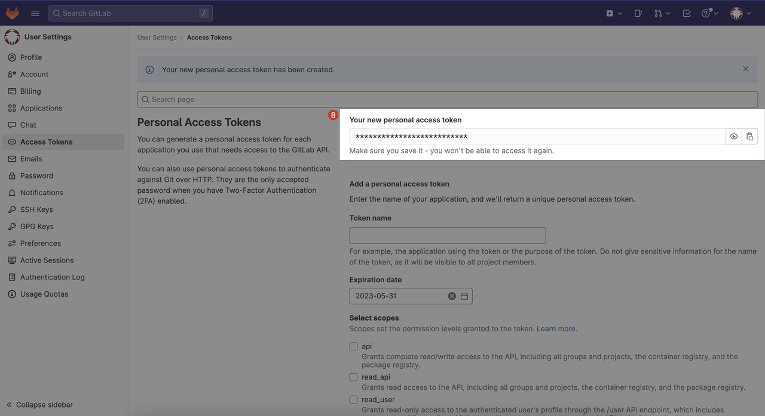
Task: Toggle the hamburger menu next to the logo
Action: 34,13
